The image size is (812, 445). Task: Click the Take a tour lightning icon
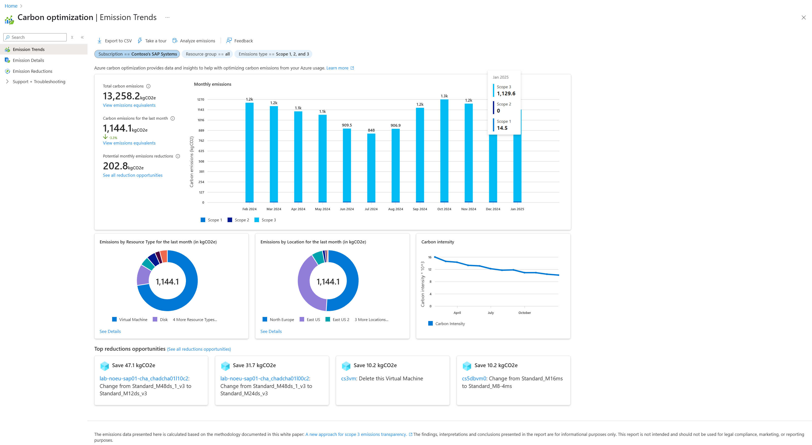point(140,41)
